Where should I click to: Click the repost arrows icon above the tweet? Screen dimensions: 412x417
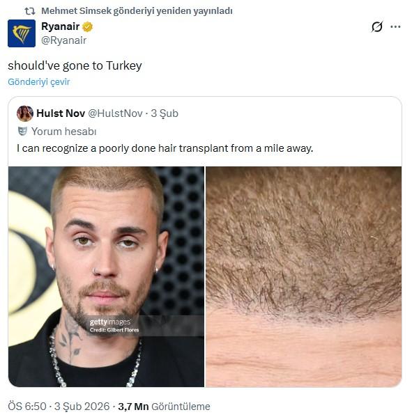point(30,11)
